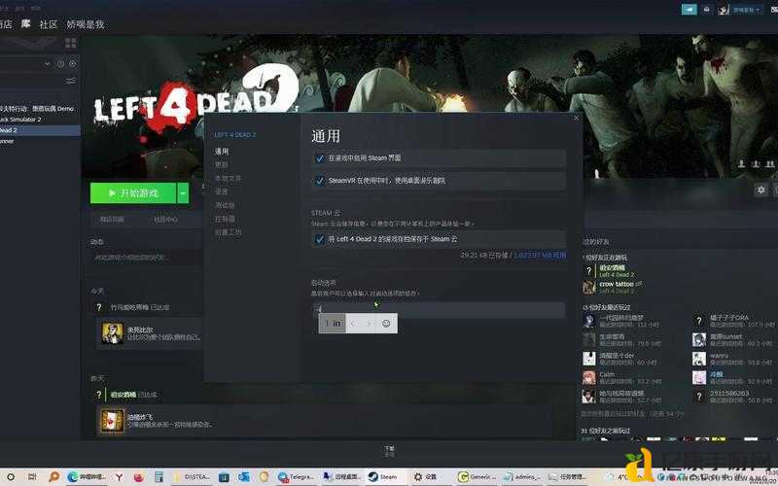Click the Task View icon on taskbar

[32, 476]
